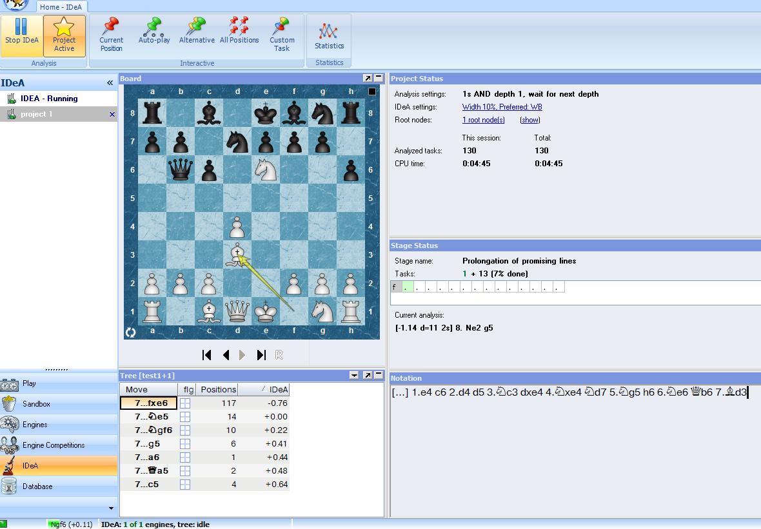Image resolution: width=761 pixels, height=529 pixels.
Task: Flip the board with rotate icon
Action: click(x=130, y=332)
